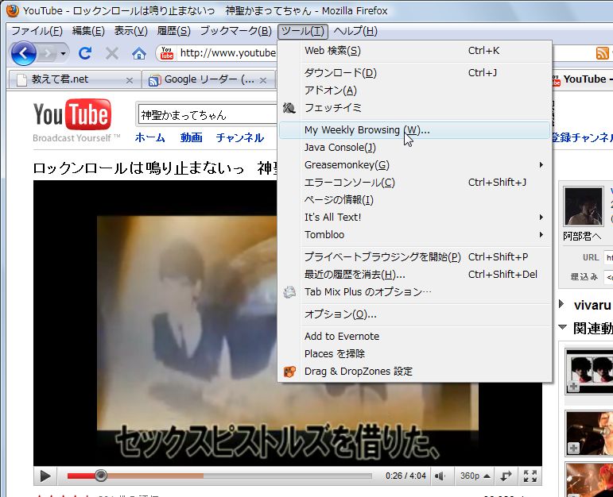Open the ファイル(F) menu
The image size is (613, 497).
tap(37, 31)
